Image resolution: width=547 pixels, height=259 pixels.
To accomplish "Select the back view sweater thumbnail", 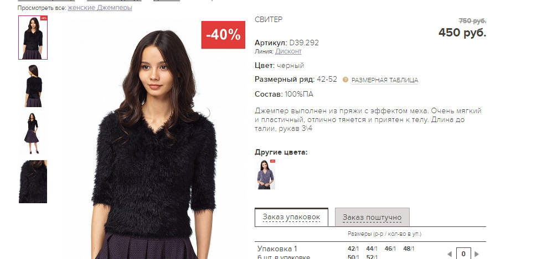I will coord(33,86).
